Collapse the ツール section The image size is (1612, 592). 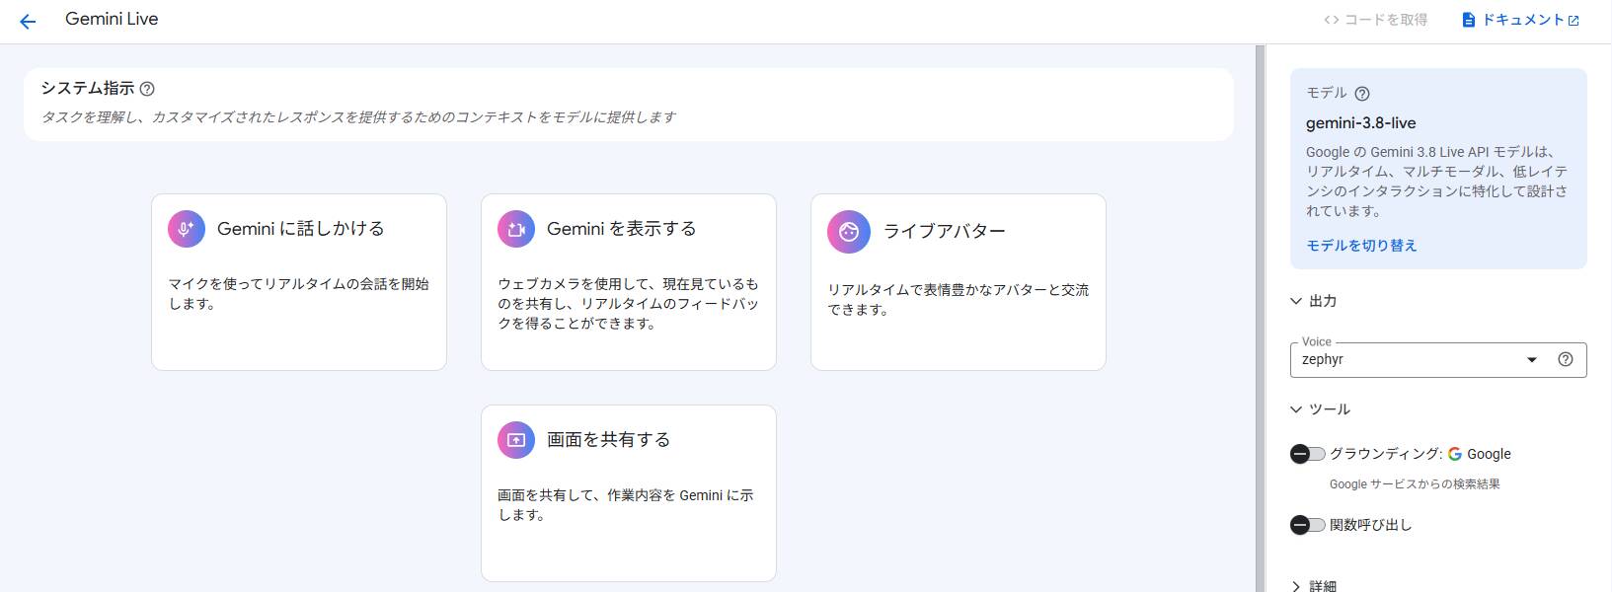pyautogui.click(x=1321, y=409)
